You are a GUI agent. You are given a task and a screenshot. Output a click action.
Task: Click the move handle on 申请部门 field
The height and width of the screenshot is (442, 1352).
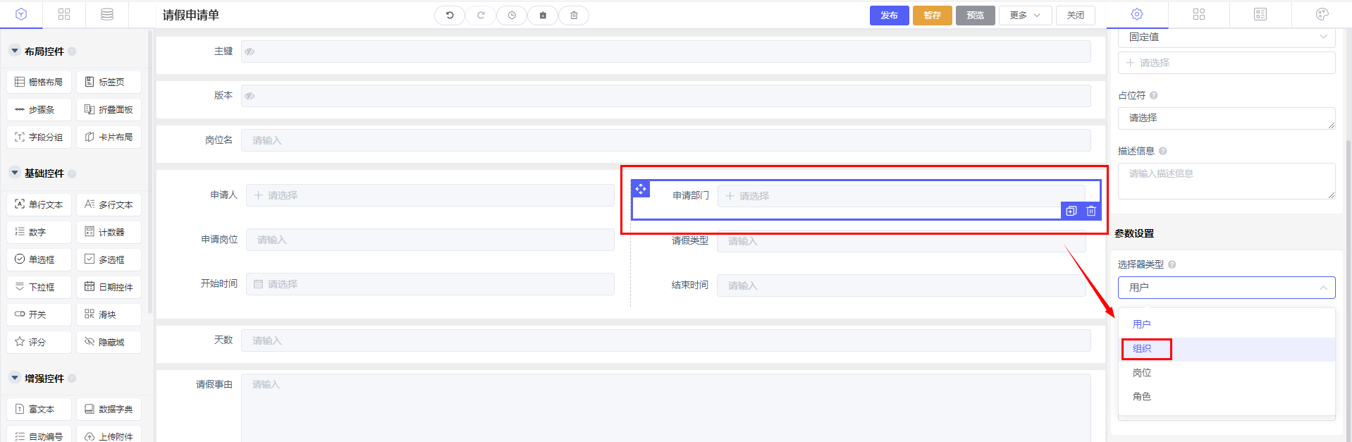click(x=640, y=189)
